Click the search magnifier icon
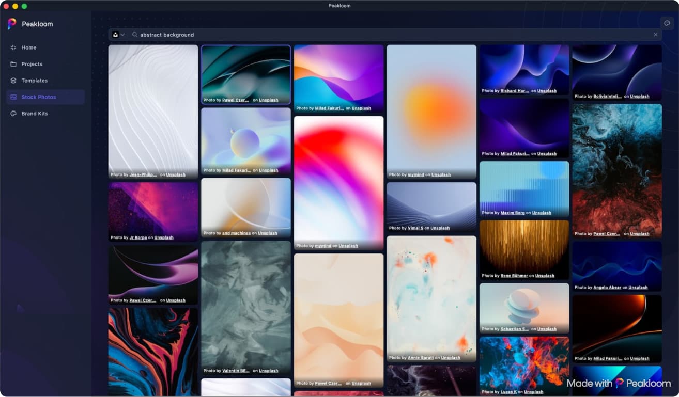This screenshot has width=679, height=397. 135,35
